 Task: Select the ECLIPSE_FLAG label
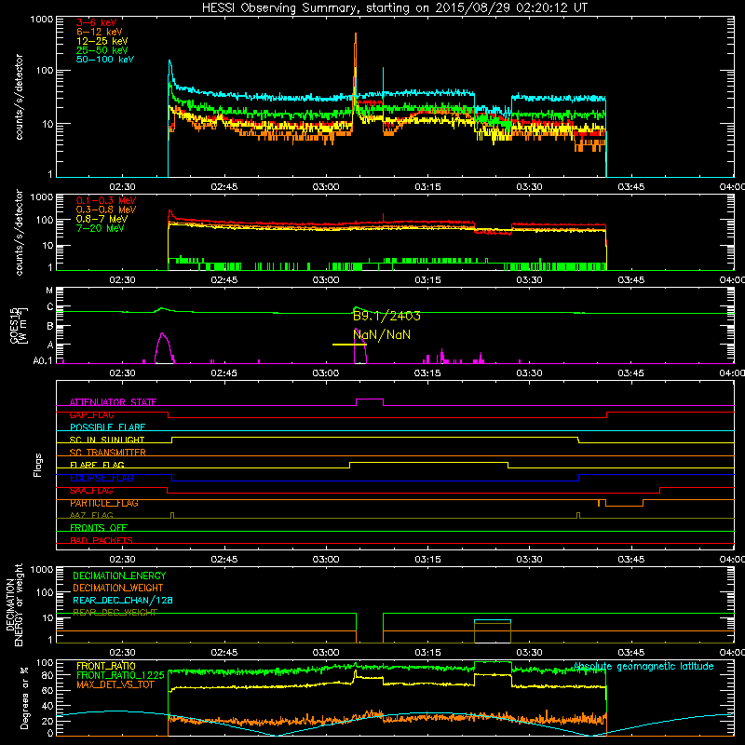[x=102, y=478]
